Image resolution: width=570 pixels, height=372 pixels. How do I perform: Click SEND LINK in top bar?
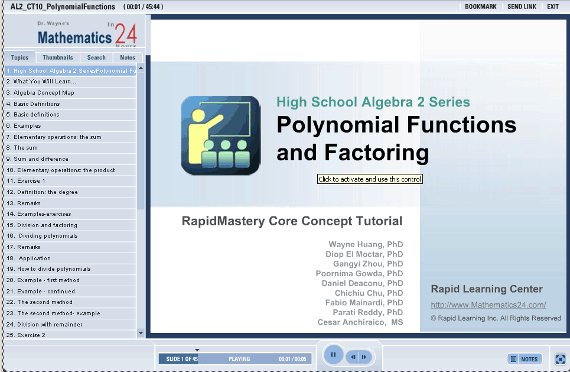[522, 7]
